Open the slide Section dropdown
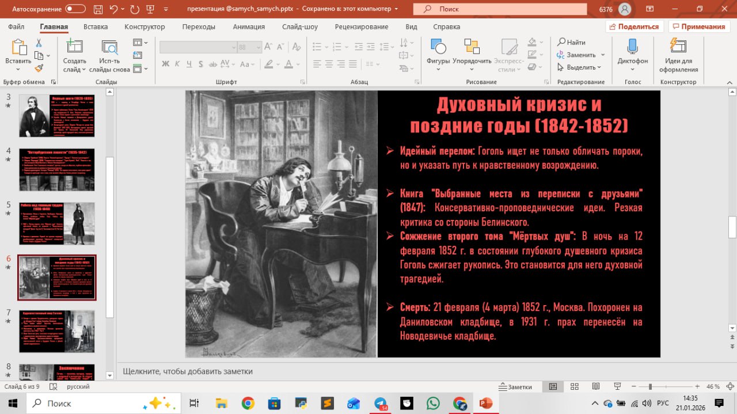This screenshot has height=414, width=737. [x=140, y=69]
